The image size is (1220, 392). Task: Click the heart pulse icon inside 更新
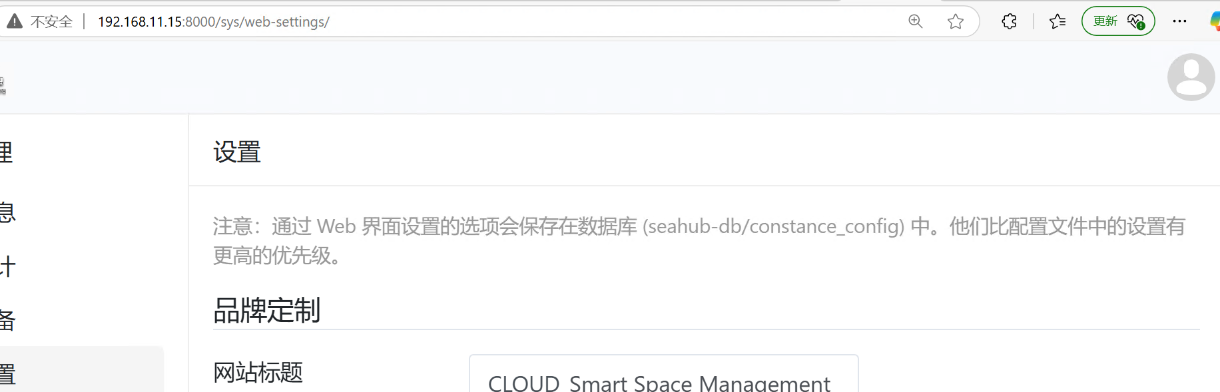(1136, 21)
